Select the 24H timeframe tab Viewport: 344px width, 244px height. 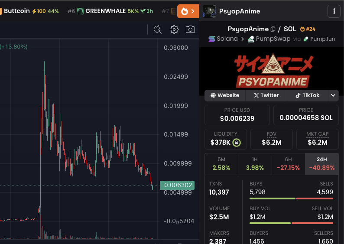(x=322, y=164)
